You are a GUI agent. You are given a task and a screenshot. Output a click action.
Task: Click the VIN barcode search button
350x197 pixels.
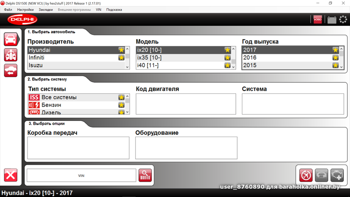coord(145,175)
